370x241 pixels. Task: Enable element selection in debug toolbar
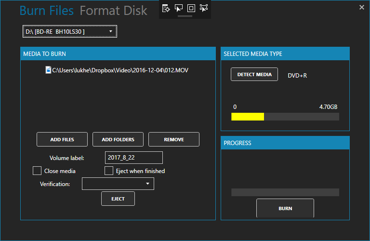click(179, 8)
